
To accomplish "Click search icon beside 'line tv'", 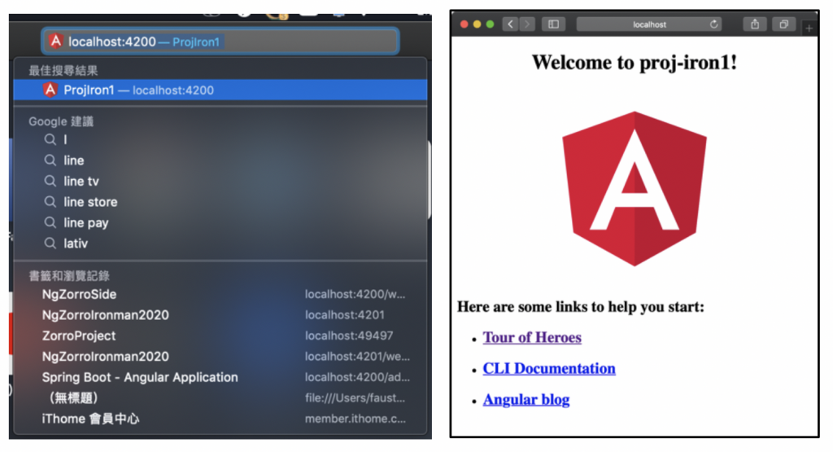I will (50, 181).
